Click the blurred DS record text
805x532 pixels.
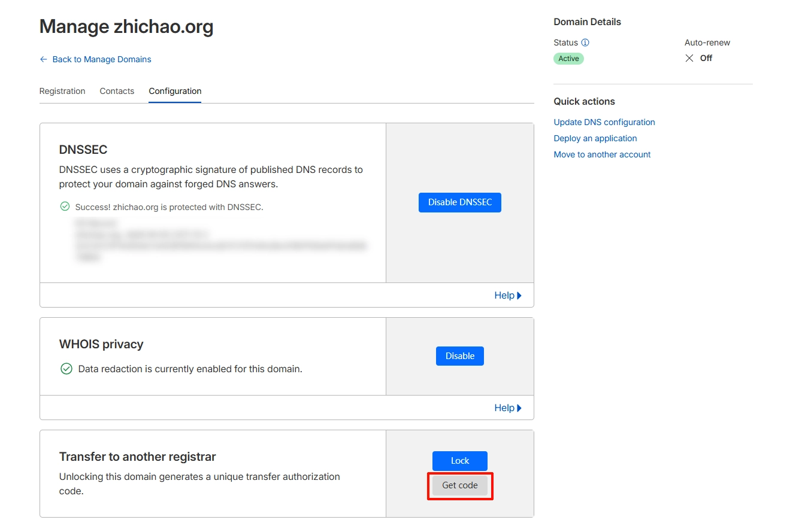220,239
